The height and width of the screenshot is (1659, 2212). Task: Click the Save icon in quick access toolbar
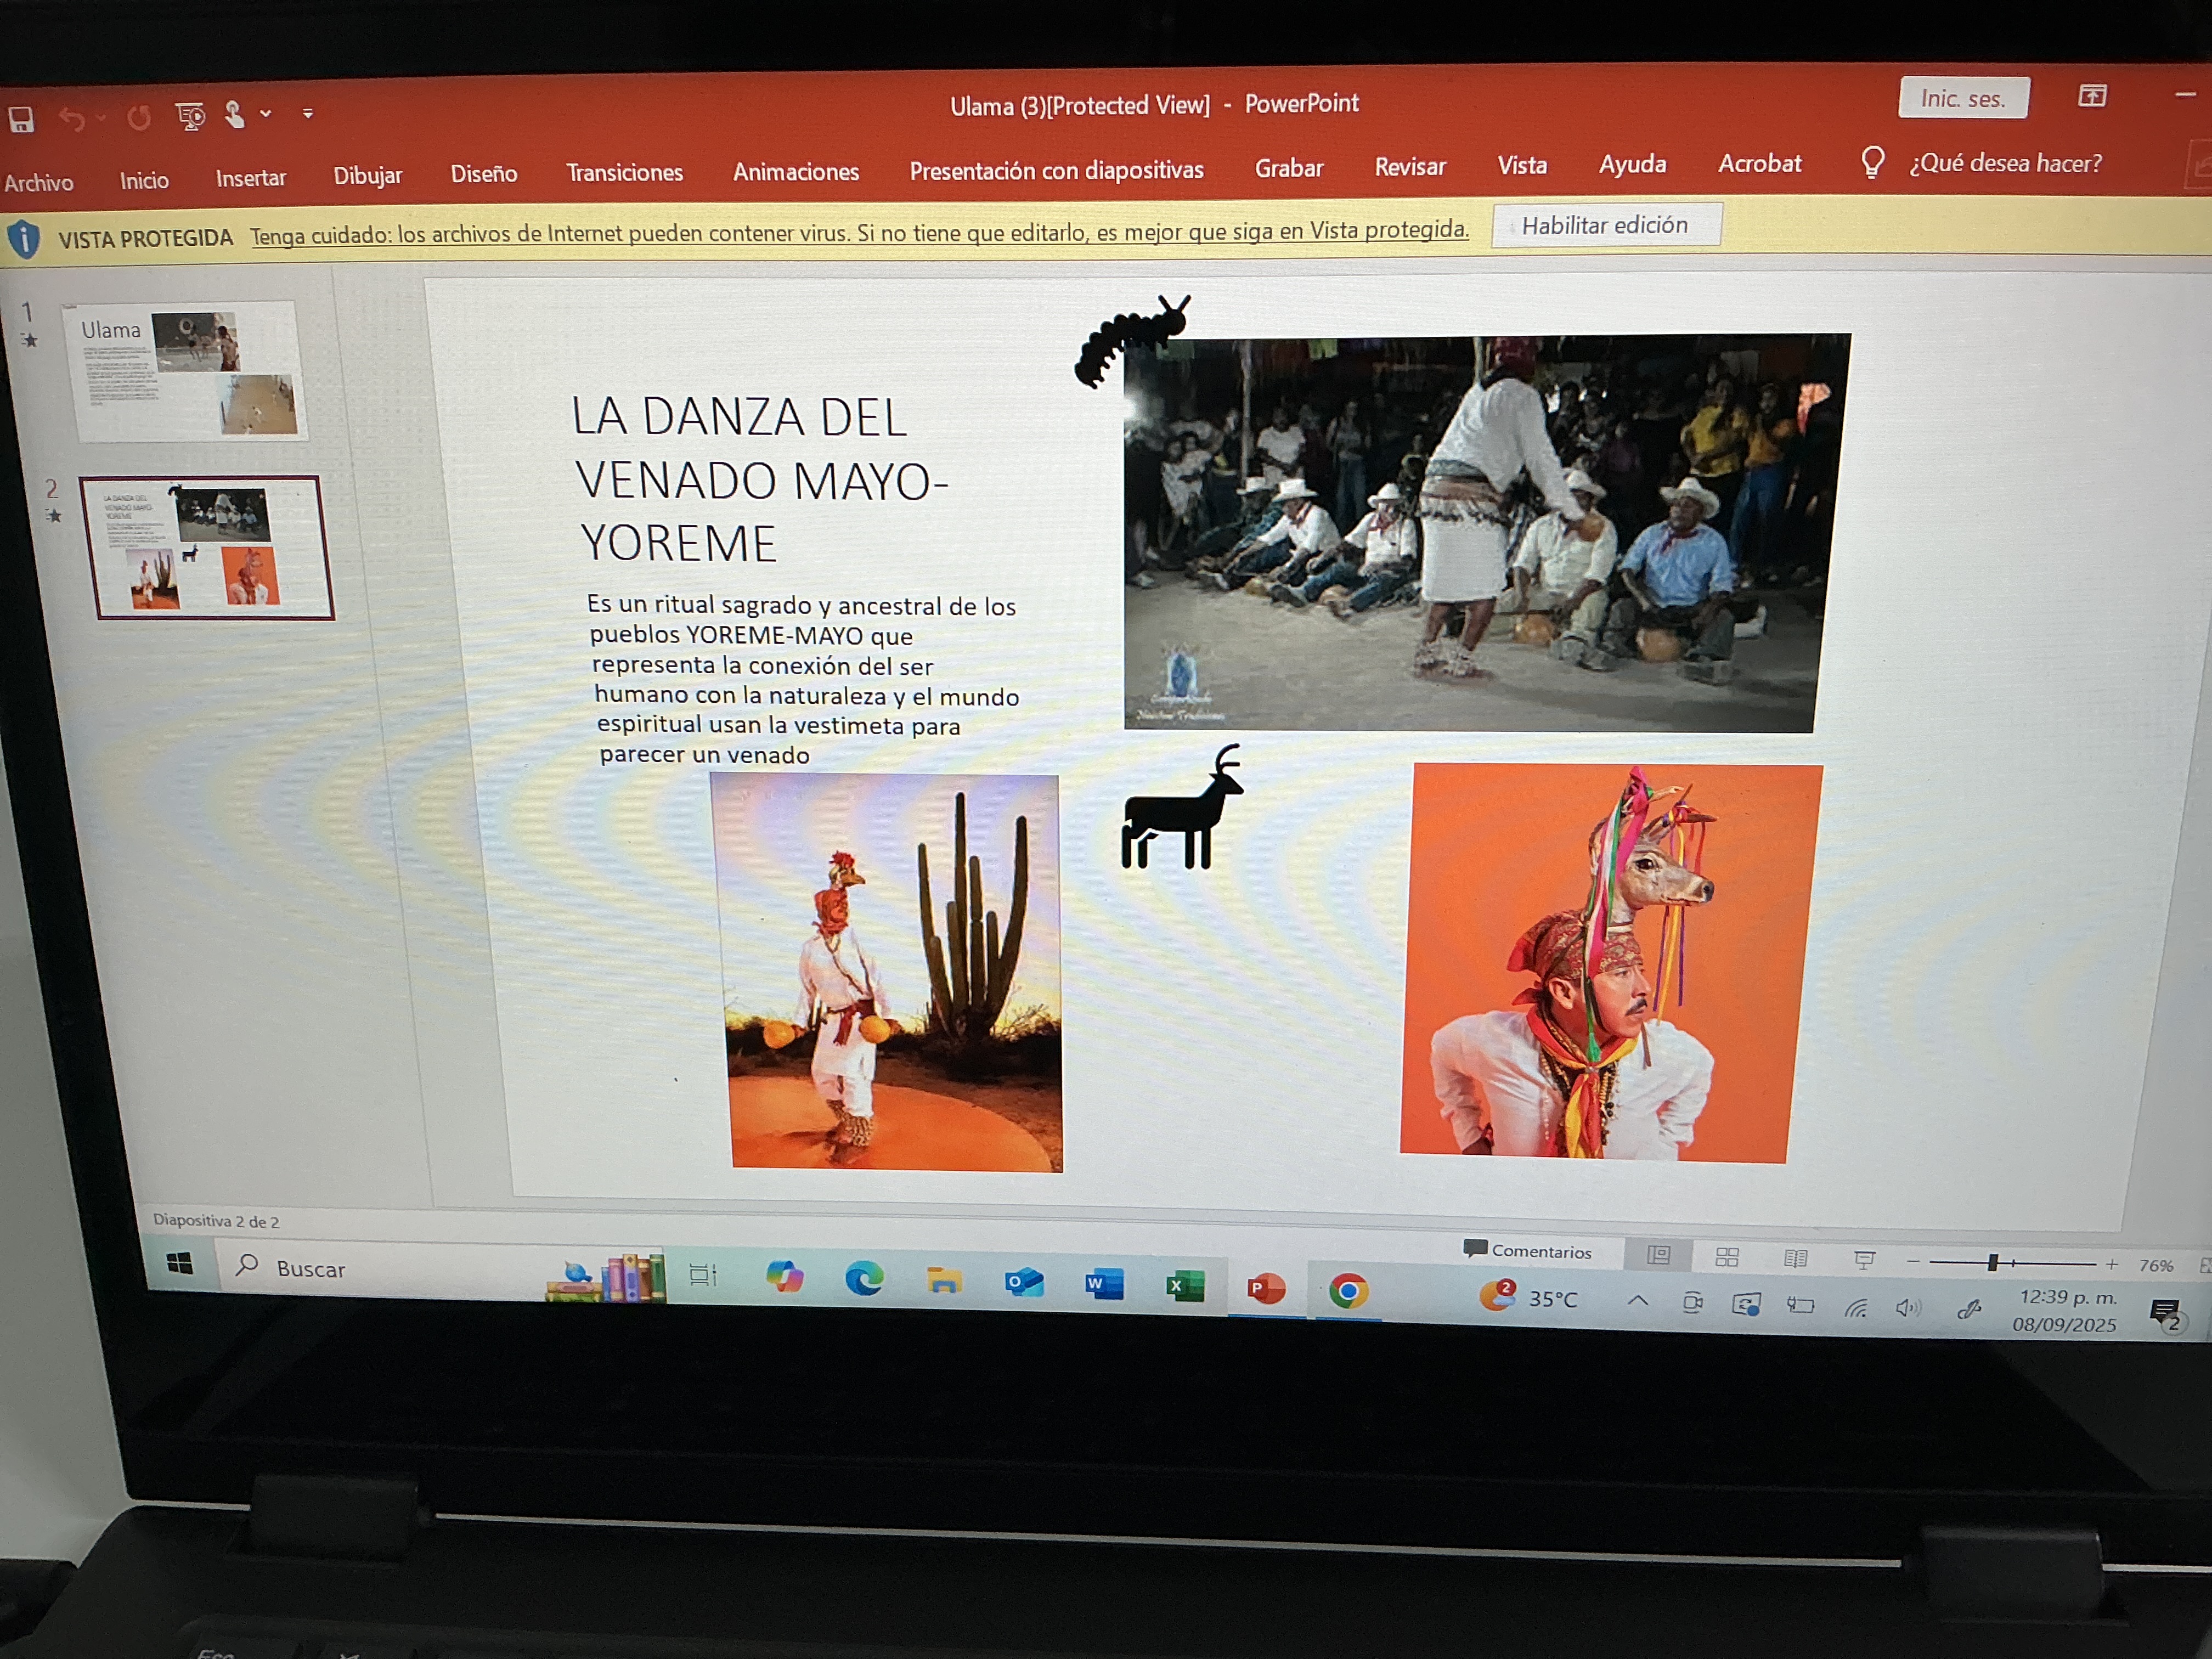(x=21, y=120)
